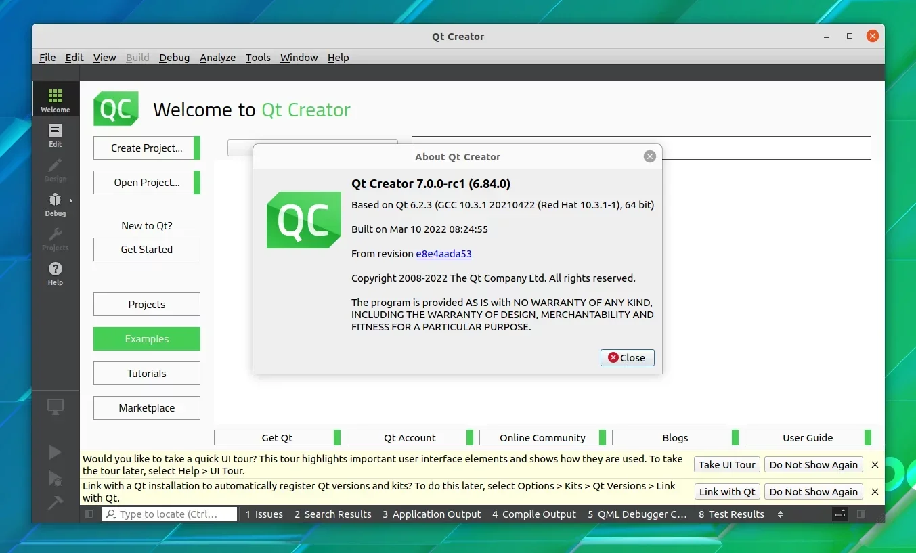Click the Create Project button

(x=147, y=148)
